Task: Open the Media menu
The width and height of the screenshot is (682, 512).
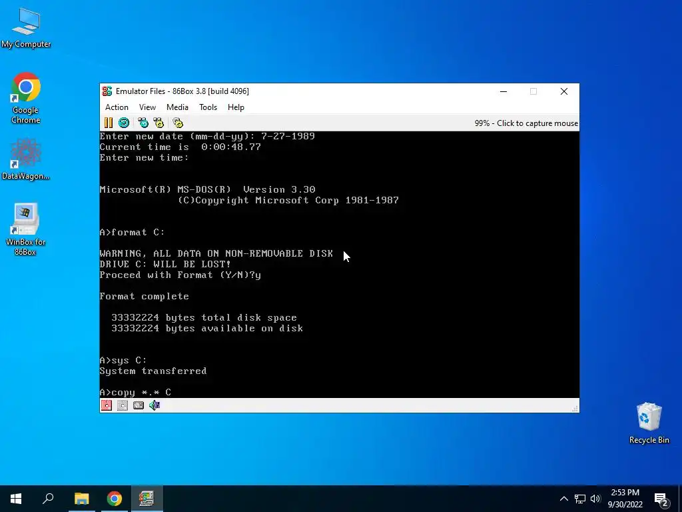Action: (x=177, y=107)
